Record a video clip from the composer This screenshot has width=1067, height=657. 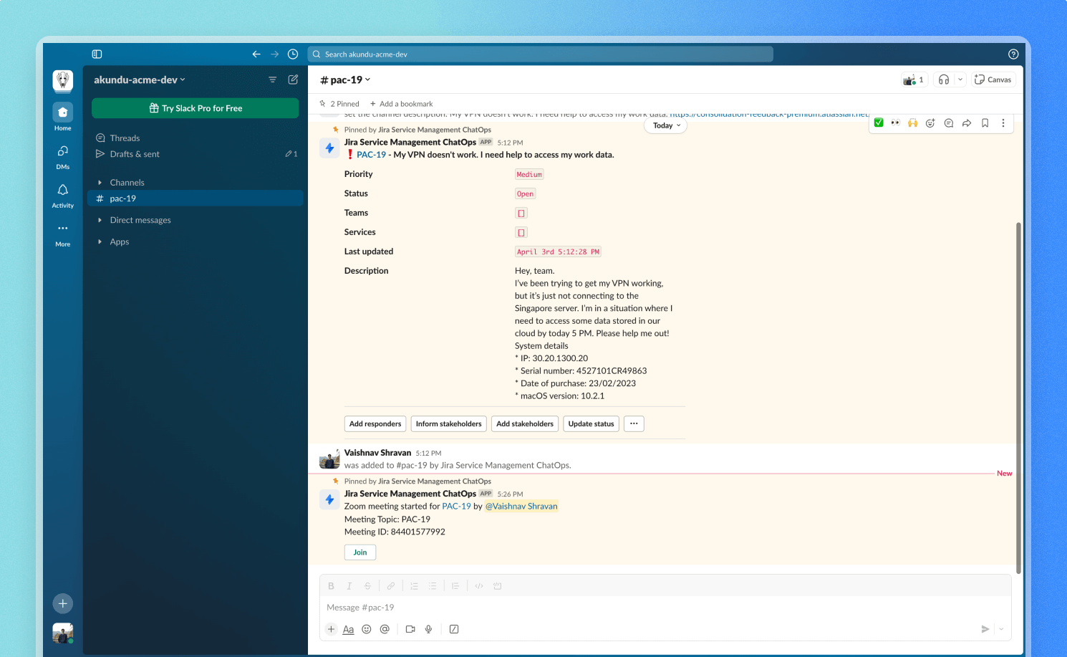coord(410,629)
